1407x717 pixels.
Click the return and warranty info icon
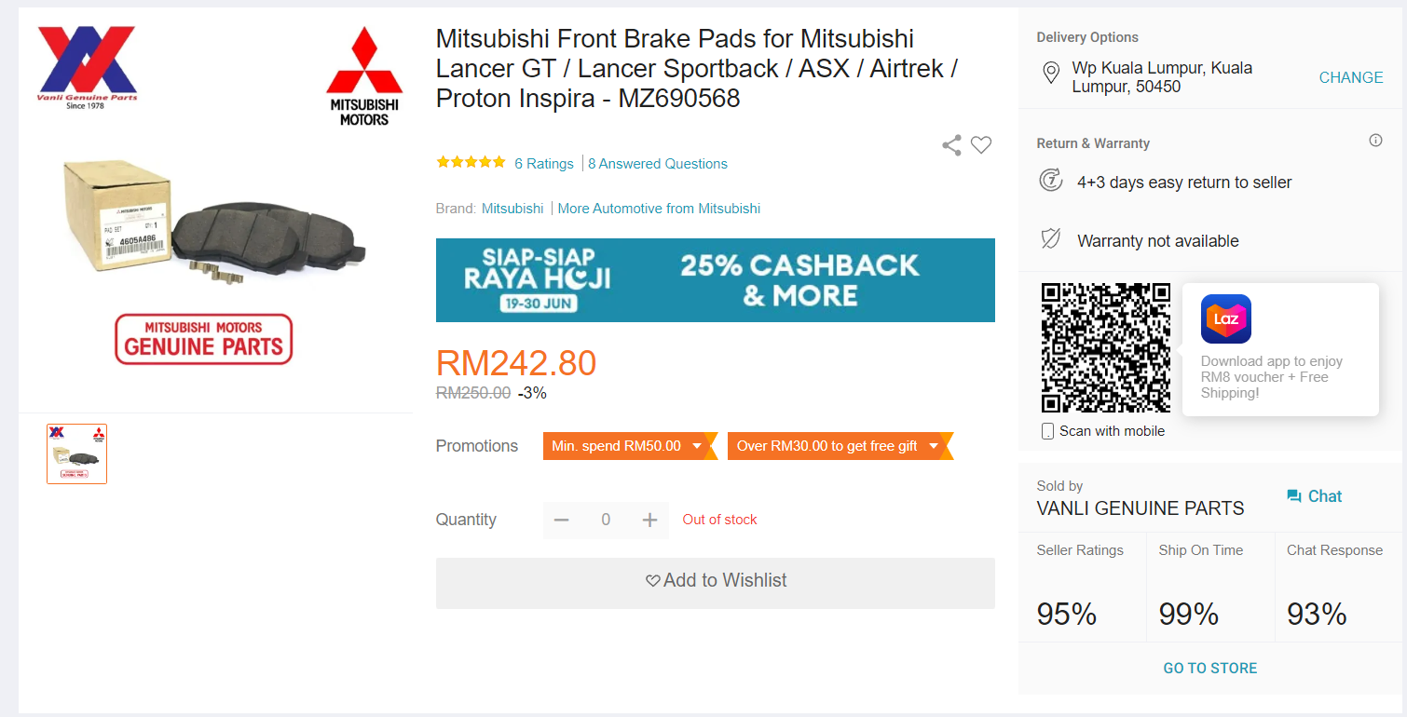pyautogui.click(x=1375, y=141)
